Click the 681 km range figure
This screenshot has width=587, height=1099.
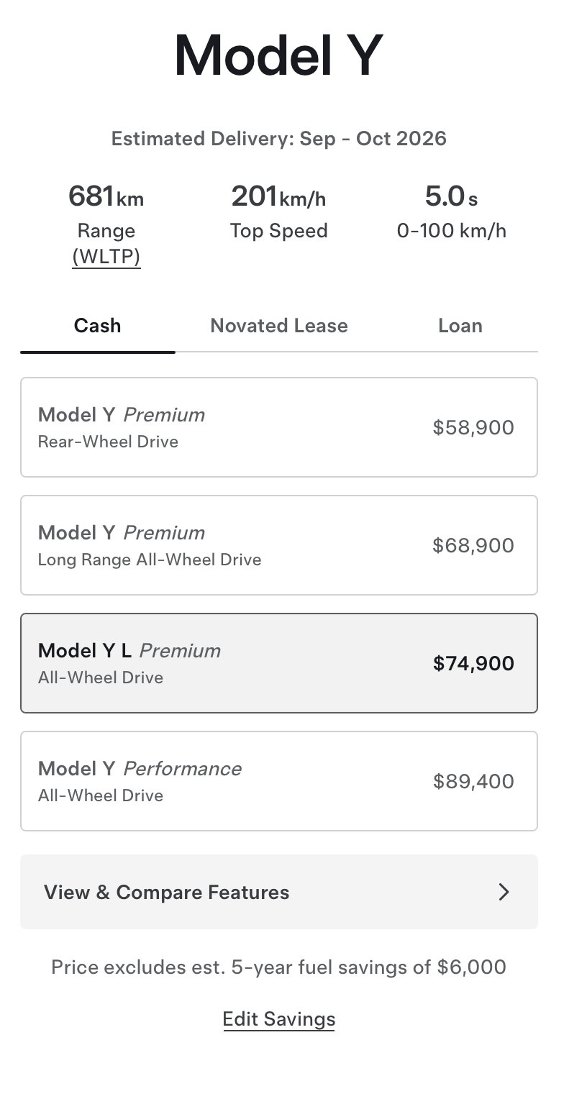pos(106,196)
